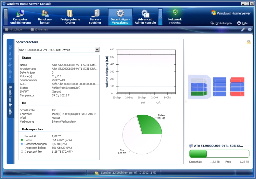The image size is (256, 179).
Task: Click Status value Fehlerfrei (SystemDisk)
Action: [66, 88]
